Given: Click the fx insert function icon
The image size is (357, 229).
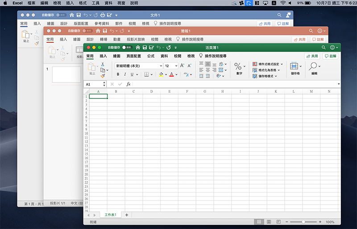Looking at the screenshot, I should click(x=128, y=84).
